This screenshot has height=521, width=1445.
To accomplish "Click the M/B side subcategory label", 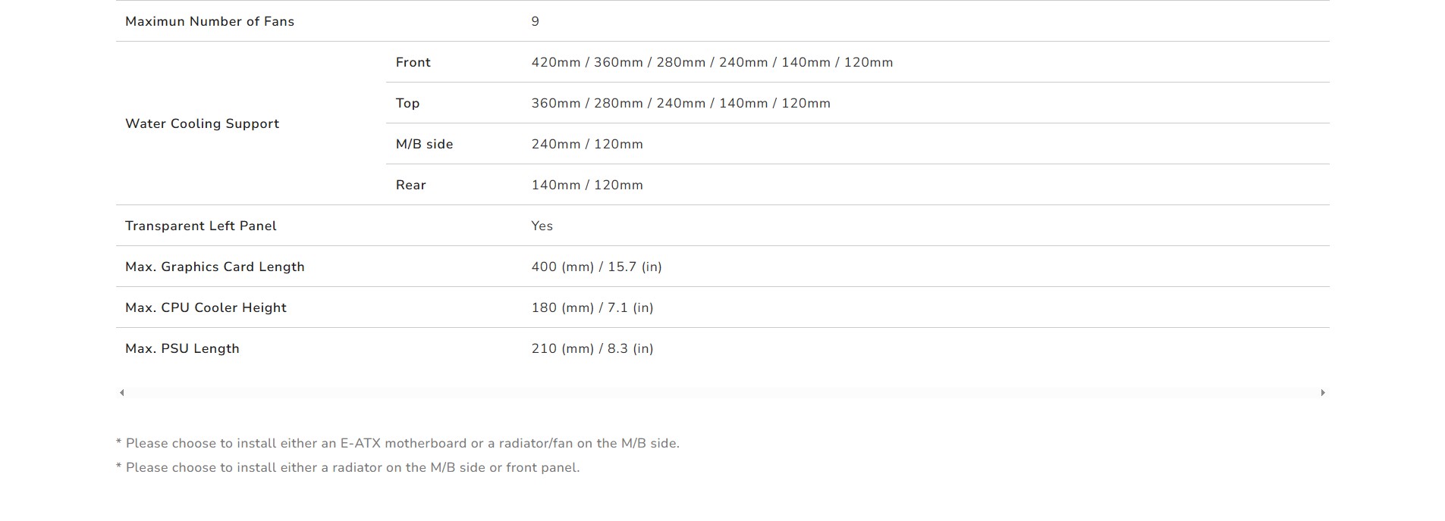I will click(424, 144).
